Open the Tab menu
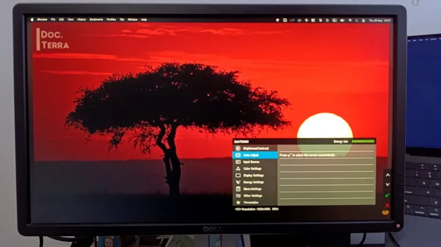441x247 pixels. tap(122, 19)
